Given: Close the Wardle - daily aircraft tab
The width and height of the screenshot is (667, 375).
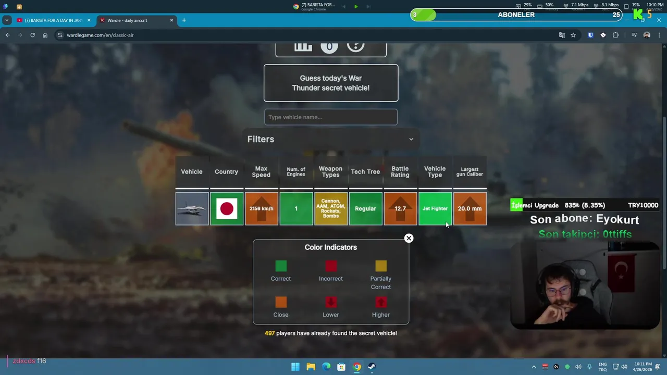Looking at the screenshot, I should tap(171, 20).
